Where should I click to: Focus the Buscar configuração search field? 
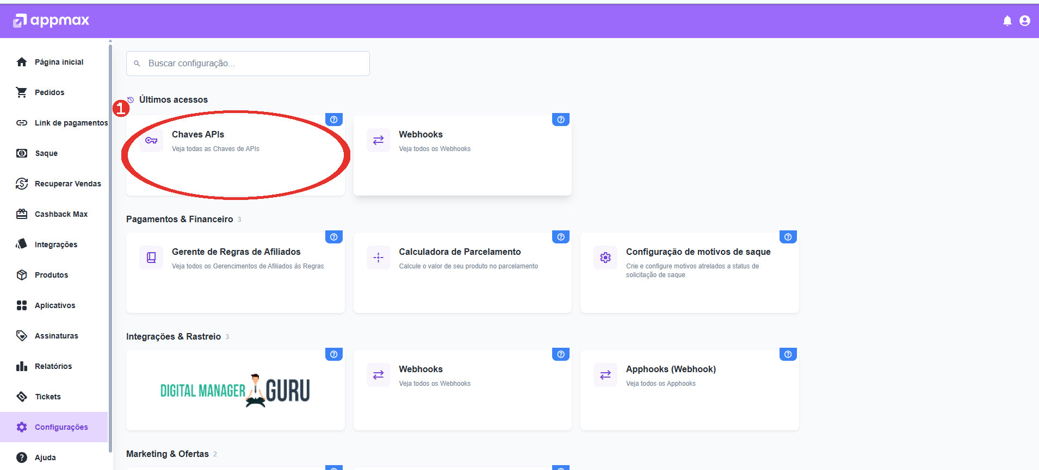(248, 64)
